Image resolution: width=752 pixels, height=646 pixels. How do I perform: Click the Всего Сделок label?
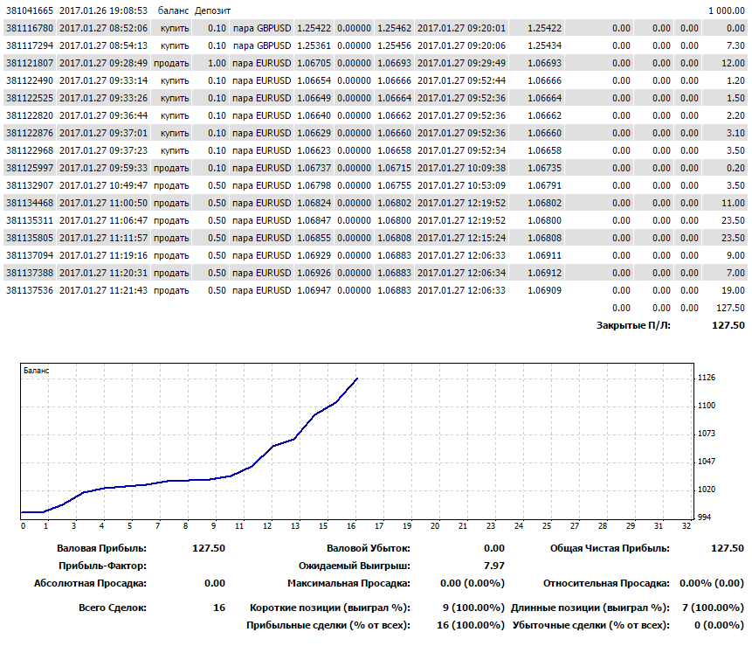point(113,608)
